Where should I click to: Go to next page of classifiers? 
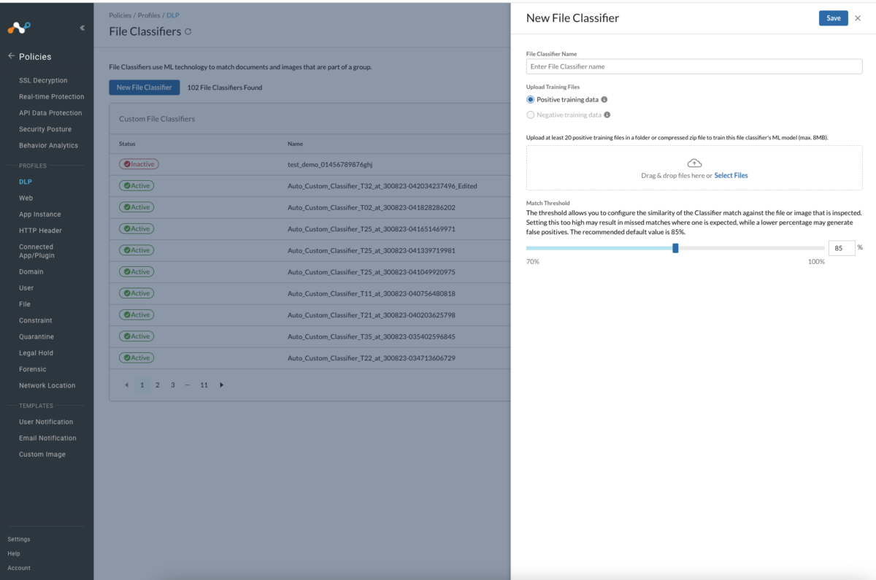point(222,385)
